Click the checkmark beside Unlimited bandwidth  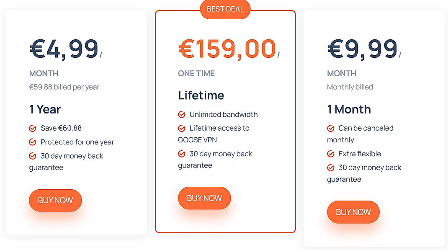point(182,114)
